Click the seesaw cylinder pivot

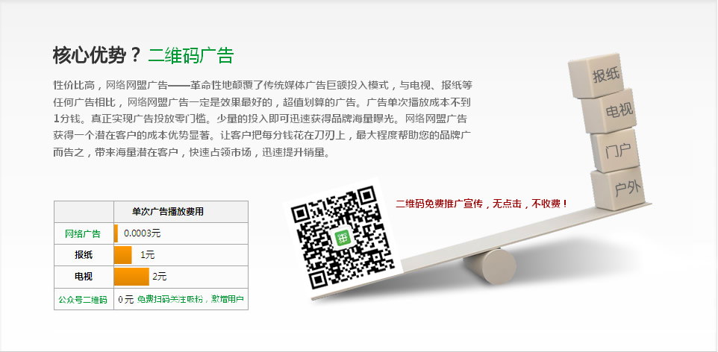490,265
